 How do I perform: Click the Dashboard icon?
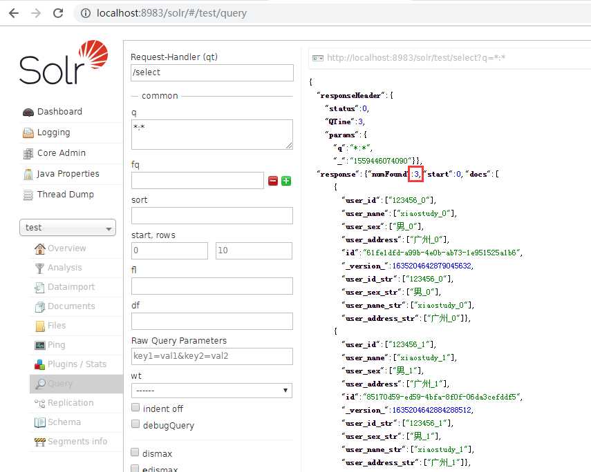[28, 112]
